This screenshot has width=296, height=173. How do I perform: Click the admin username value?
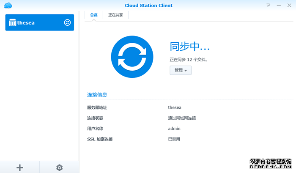coord(174,129)
